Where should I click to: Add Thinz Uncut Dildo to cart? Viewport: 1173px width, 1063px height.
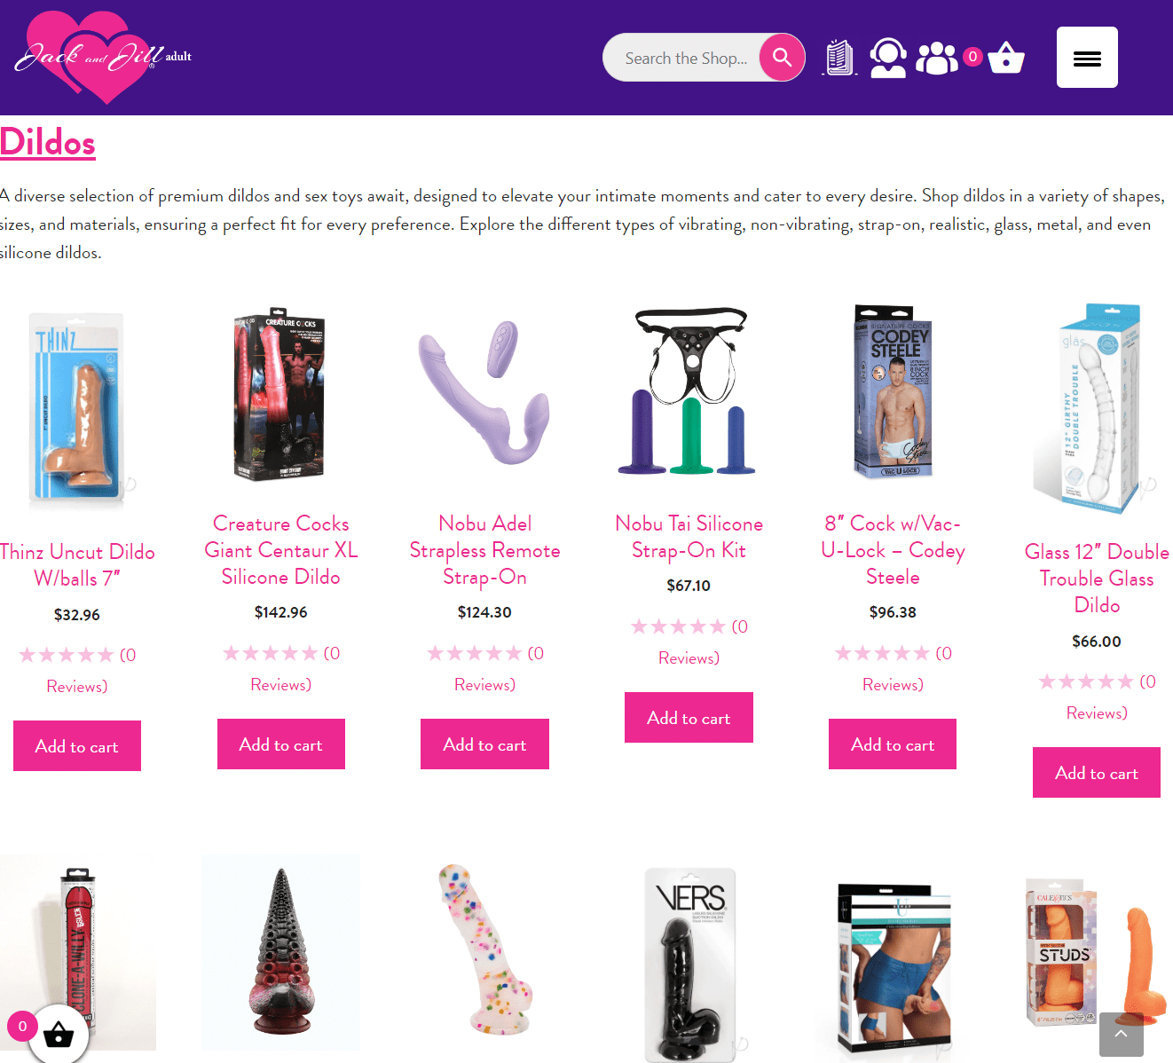tap(77, 746)
